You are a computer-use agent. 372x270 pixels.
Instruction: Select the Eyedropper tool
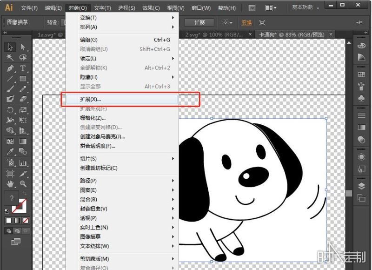10,151
